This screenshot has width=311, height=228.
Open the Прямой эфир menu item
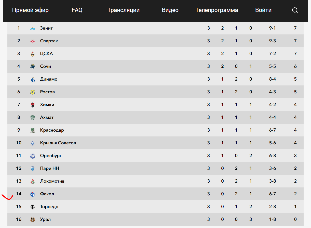coord(30,10)
